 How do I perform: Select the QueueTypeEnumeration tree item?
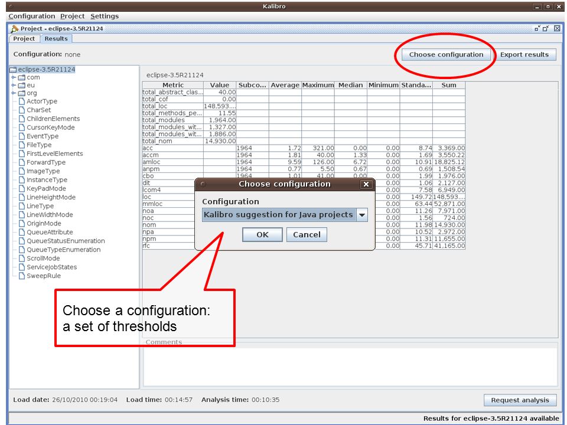[x=63, y=249]
